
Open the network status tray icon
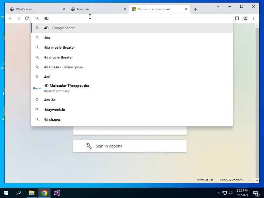tap(225, 193)
